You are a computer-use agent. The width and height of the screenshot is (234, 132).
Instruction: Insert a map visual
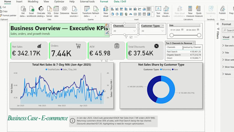pos(126,14)
